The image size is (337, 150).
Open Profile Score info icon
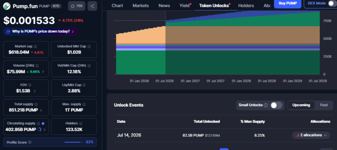coord(30,142)
